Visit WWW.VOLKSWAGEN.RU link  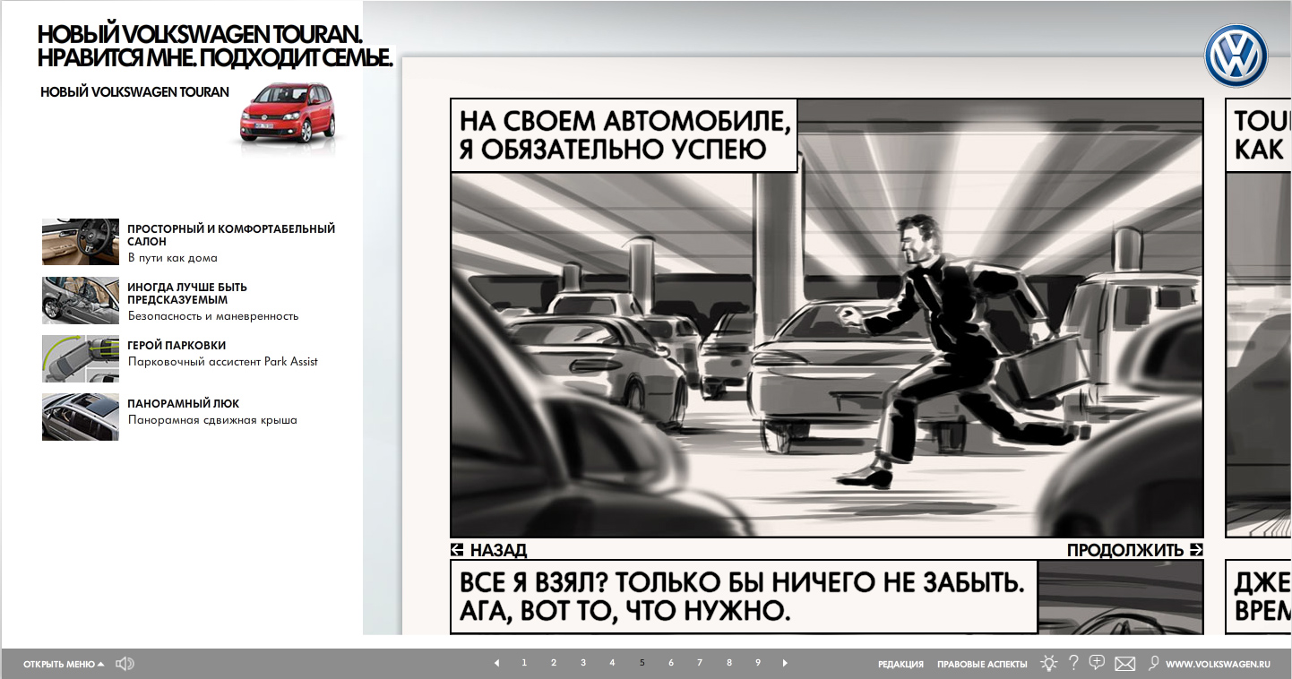pos(1218,665)
